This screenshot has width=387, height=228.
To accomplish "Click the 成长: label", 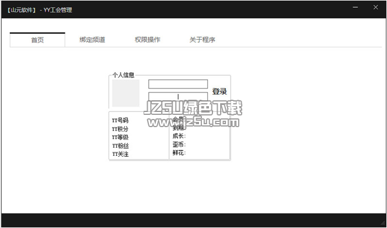I will 179,136.
